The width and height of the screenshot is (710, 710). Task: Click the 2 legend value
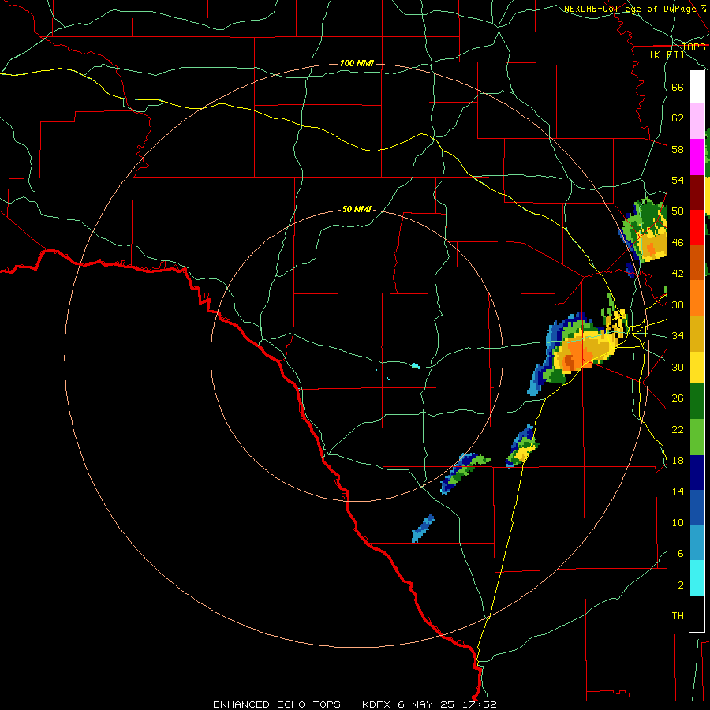point(680,585)
